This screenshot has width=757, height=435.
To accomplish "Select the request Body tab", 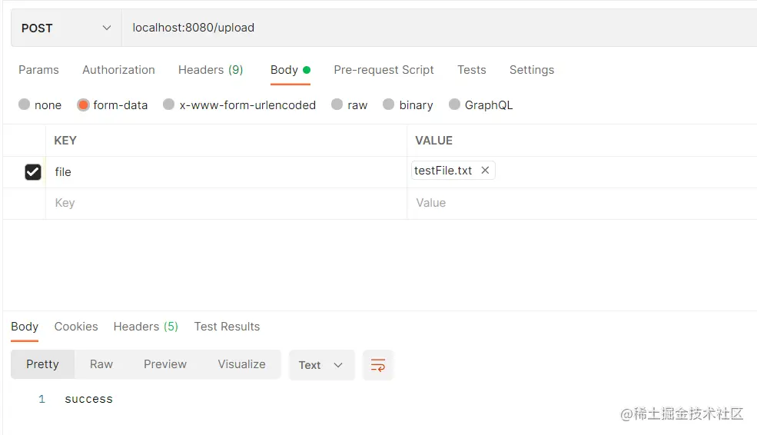I will (x=291, y=70).
